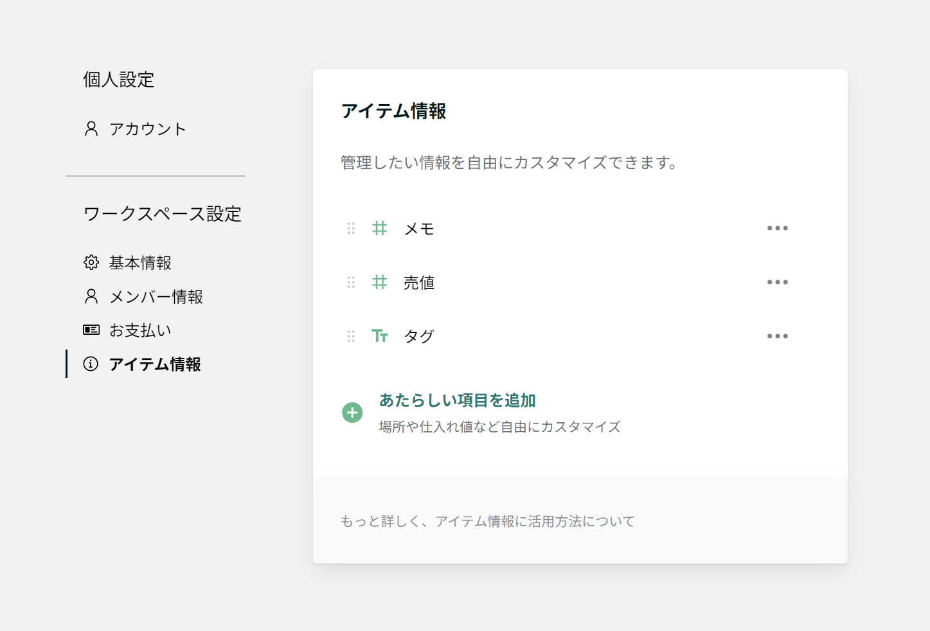Click the drag handle for 売値 row
The width and height of the screenshot is (930, 631).
(x=351, y=283)
